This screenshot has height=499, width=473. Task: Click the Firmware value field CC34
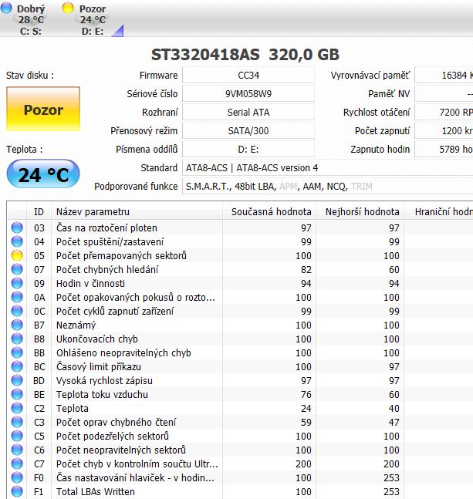pyautogui.click(x=248, y=76)
